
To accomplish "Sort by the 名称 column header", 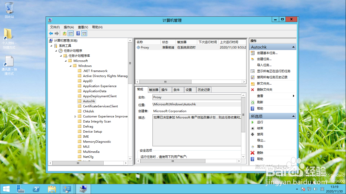I will 148,42.
